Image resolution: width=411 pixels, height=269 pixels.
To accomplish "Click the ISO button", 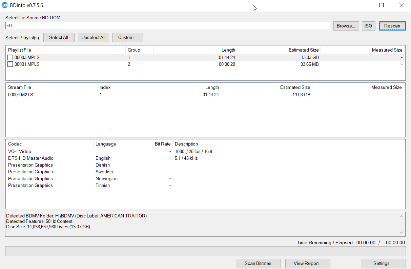I will (x=368, y=26).
